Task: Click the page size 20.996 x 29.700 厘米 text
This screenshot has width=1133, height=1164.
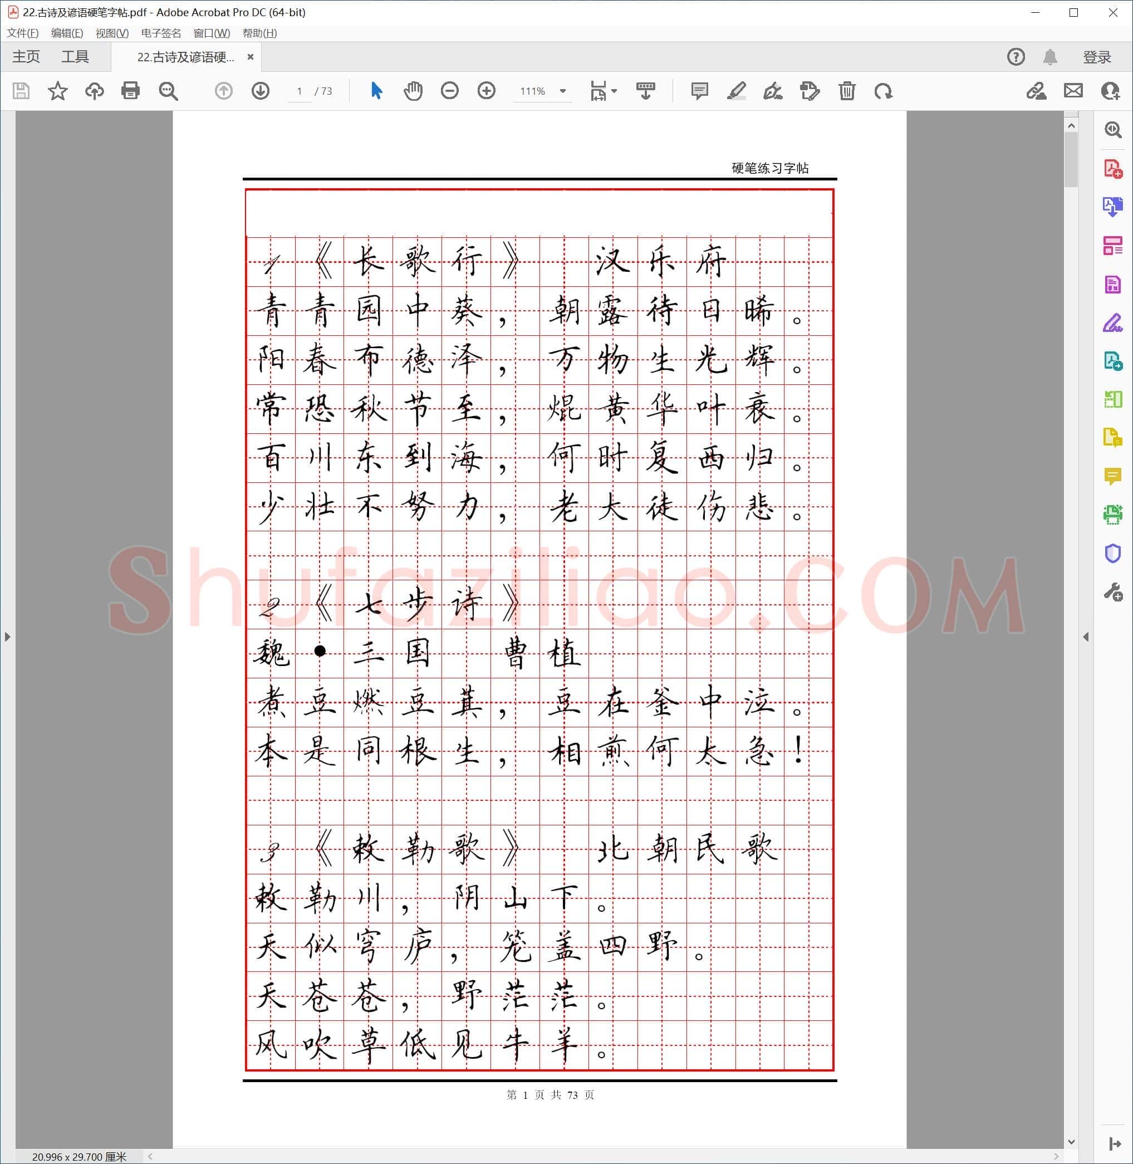Action: point(79,1157)
